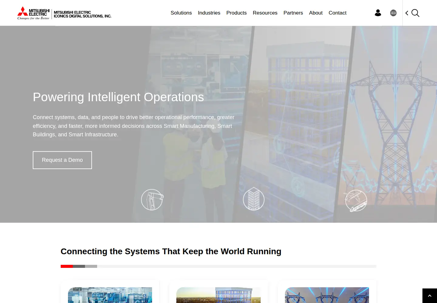This screenshot has height=303, width=437.
Task: Select the red progress bar segment
Action: [67, 266]
